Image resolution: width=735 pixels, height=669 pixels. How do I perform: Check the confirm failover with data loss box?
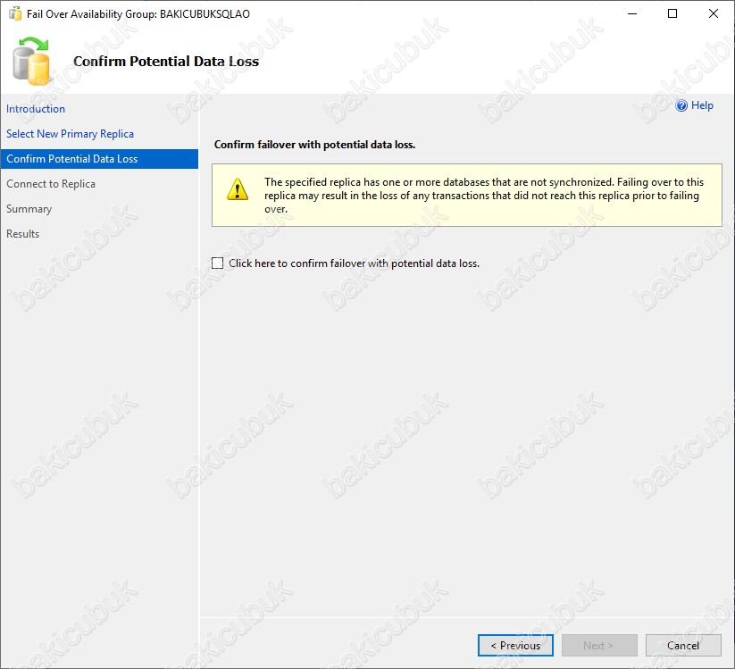218,263
